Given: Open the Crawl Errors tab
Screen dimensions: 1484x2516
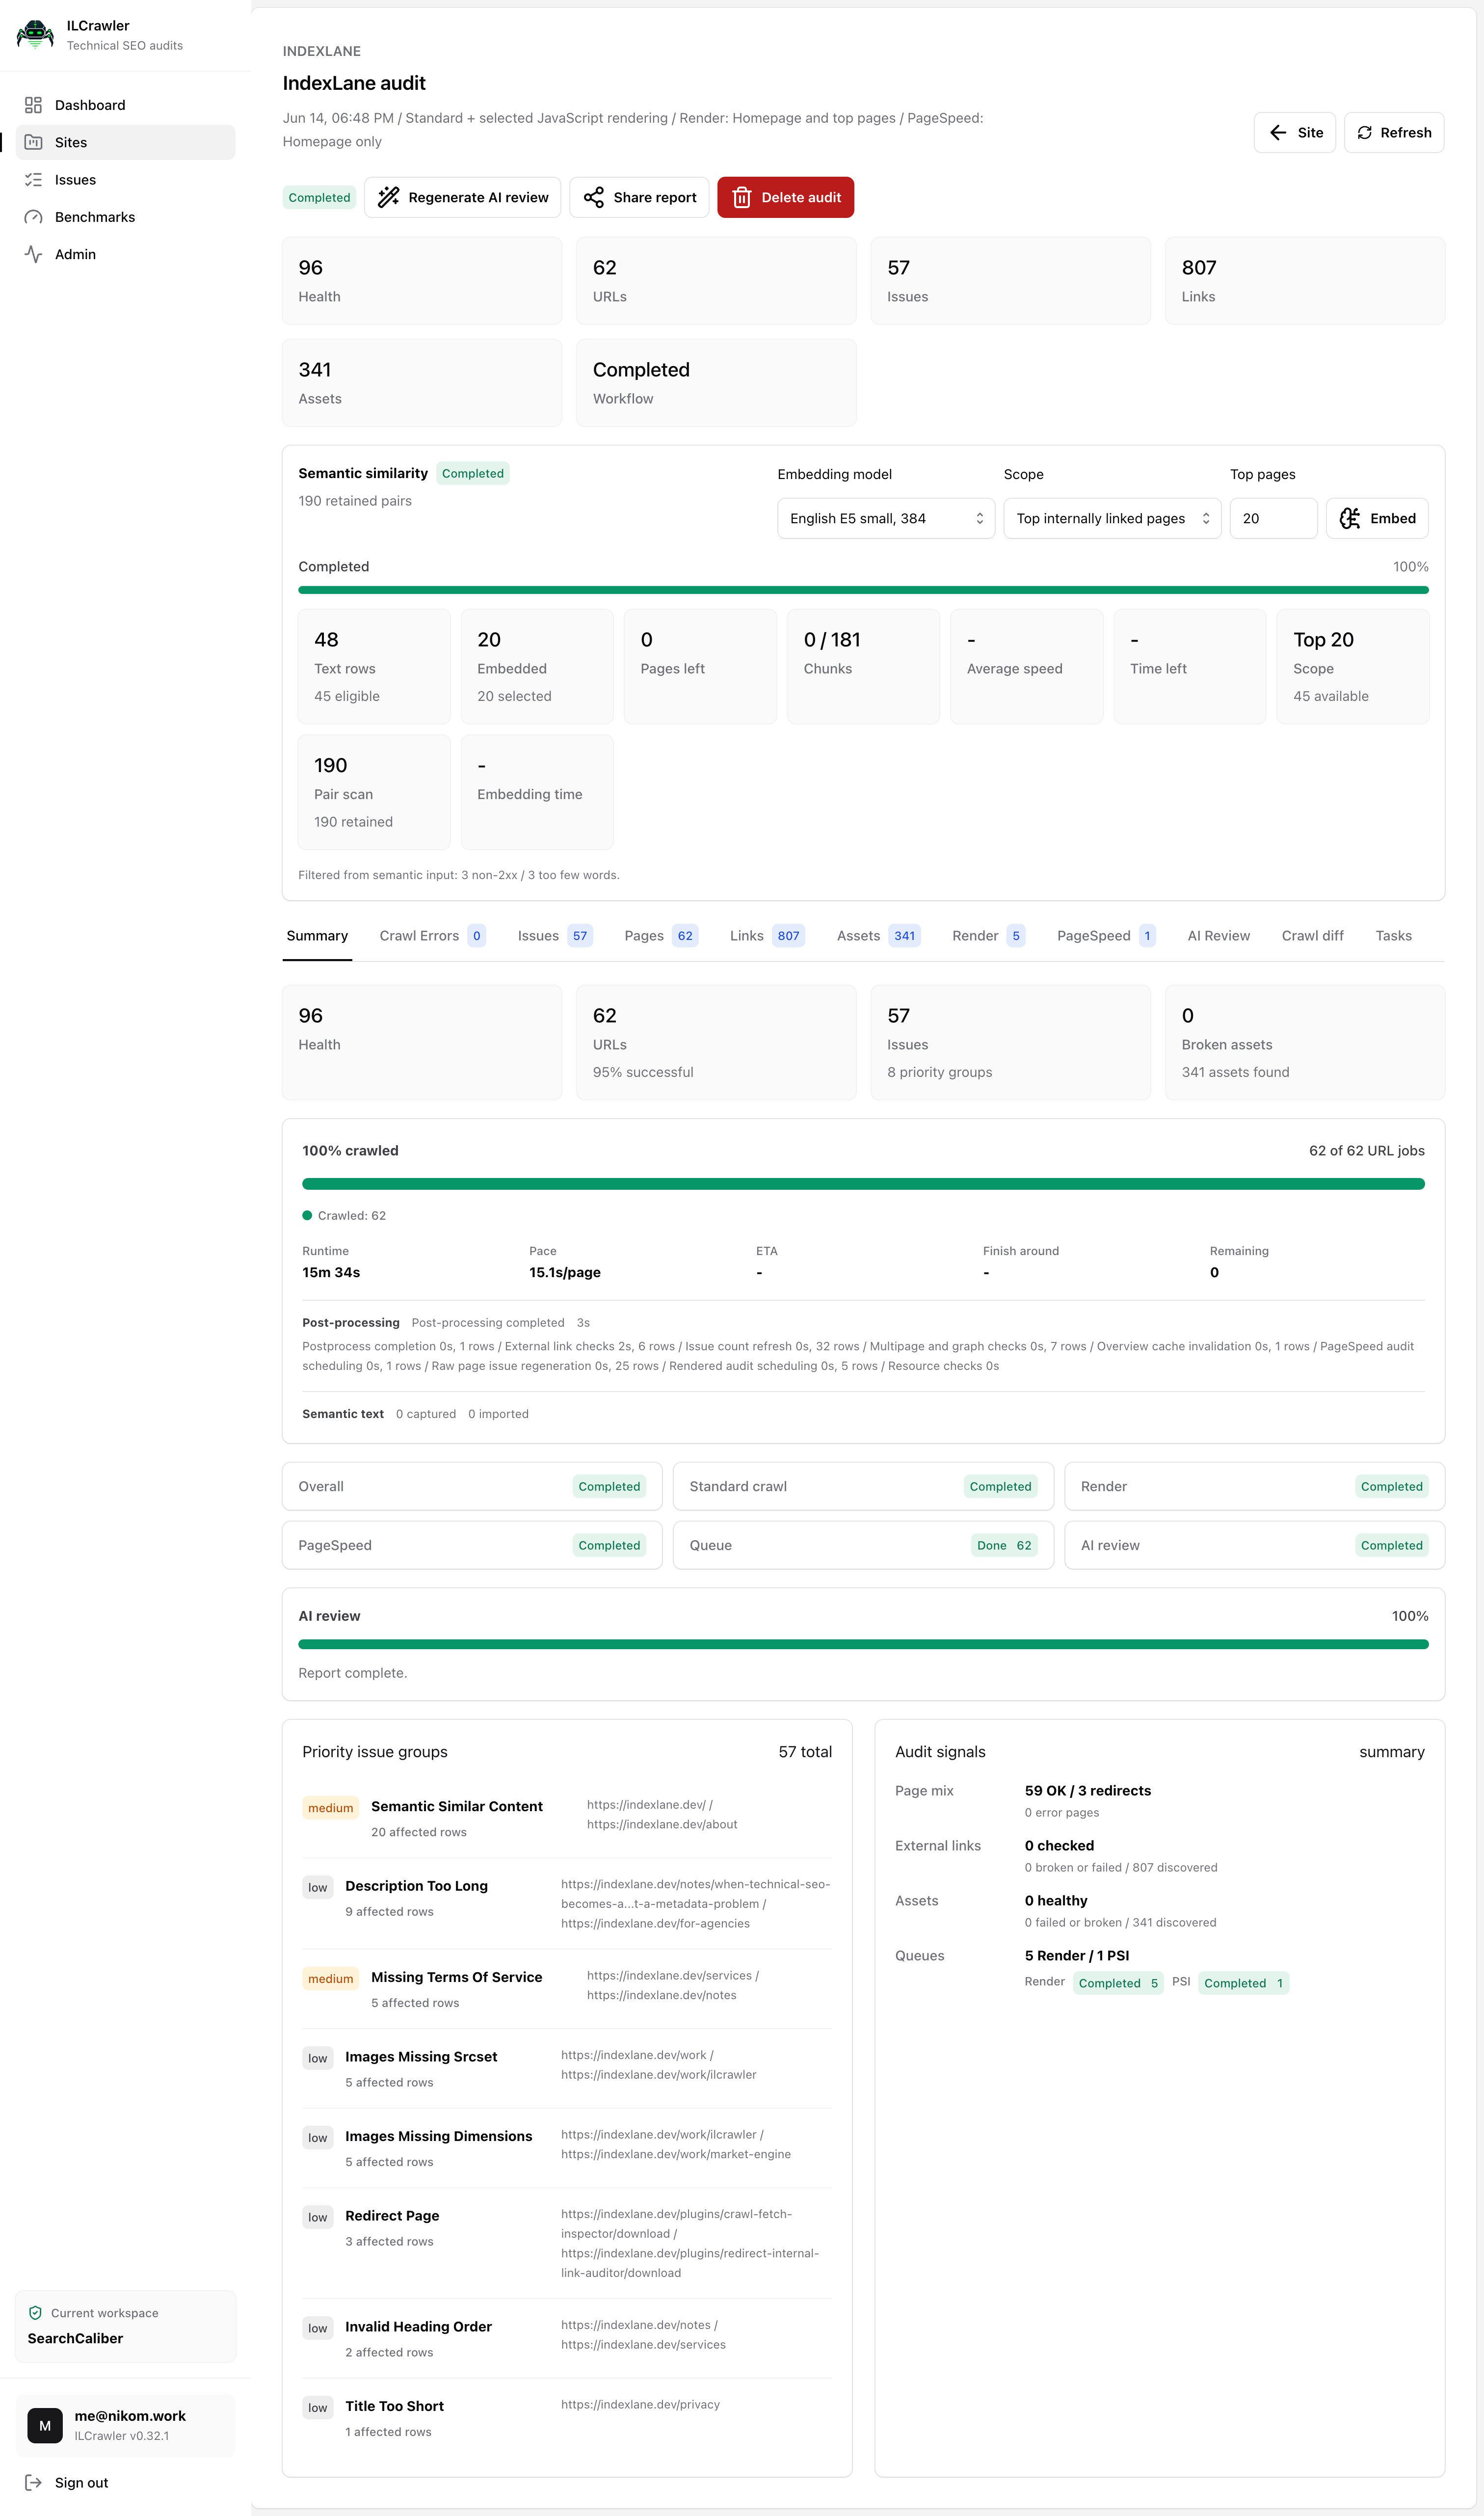Looking at the screenshot, I should pos(432,936).
